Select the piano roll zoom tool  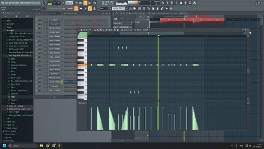pyautogui.click(x=115, y=30)
